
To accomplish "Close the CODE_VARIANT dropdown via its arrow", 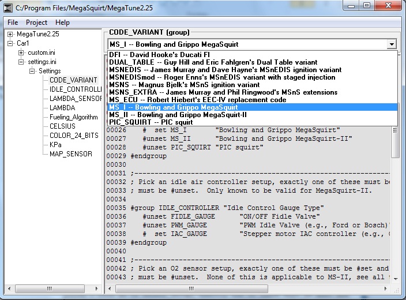I will tap(392, 44).
